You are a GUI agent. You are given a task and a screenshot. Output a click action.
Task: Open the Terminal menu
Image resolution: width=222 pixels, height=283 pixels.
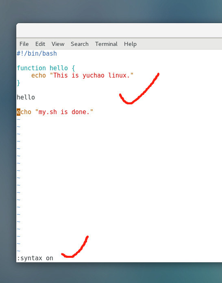[x=106, y=44]
